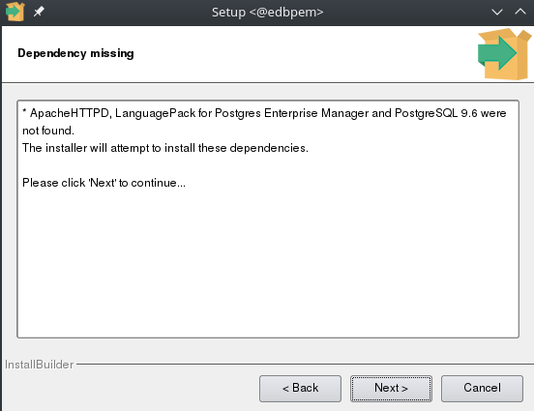Minimize window with the down chevron
Image resolution: width=534 pixels, height=411 pixels.
[x=497, y=12]
